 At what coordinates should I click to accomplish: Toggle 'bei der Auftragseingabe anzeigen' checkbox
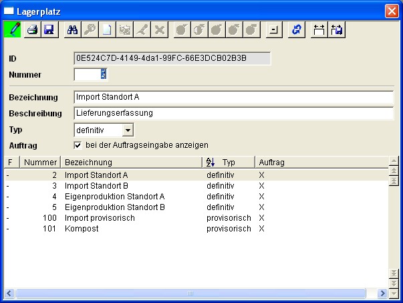[x=78, y=145]
